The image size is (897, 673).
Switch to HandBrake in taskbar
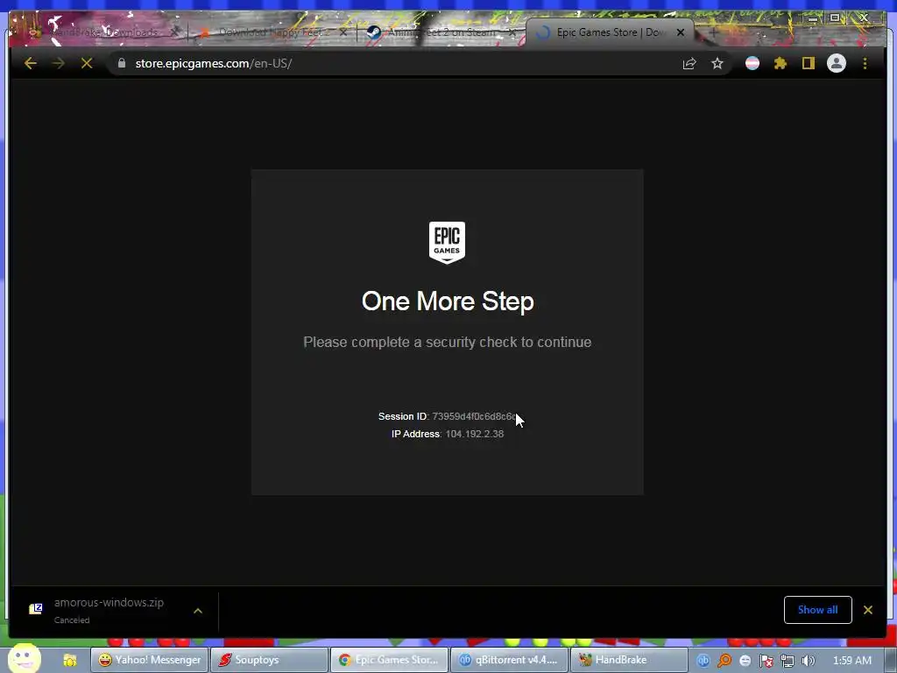[629, 660]
